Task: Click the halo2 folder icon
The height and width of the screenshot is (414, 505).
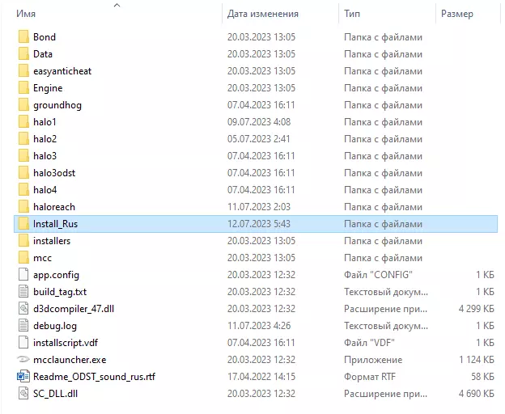Action: [23, 139]
